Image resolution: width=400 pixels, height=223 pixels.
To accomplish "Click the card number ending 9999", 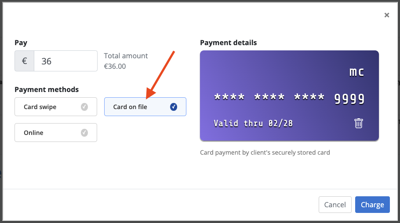I will coord(289,99).
